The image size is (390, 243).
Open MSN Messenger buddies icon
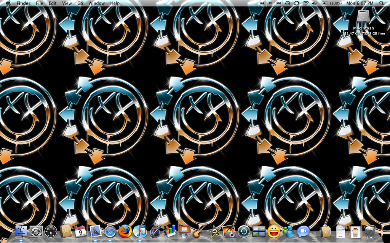288,231
